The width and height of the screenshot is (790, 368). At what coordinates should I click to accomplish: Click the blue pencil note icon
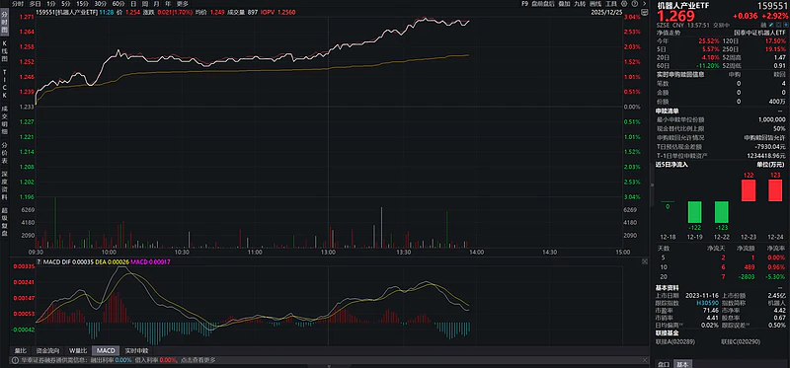tap(771, 25)
